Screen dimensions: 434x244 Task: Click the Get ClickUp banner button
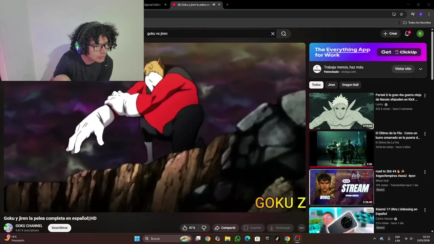[399, 52]
